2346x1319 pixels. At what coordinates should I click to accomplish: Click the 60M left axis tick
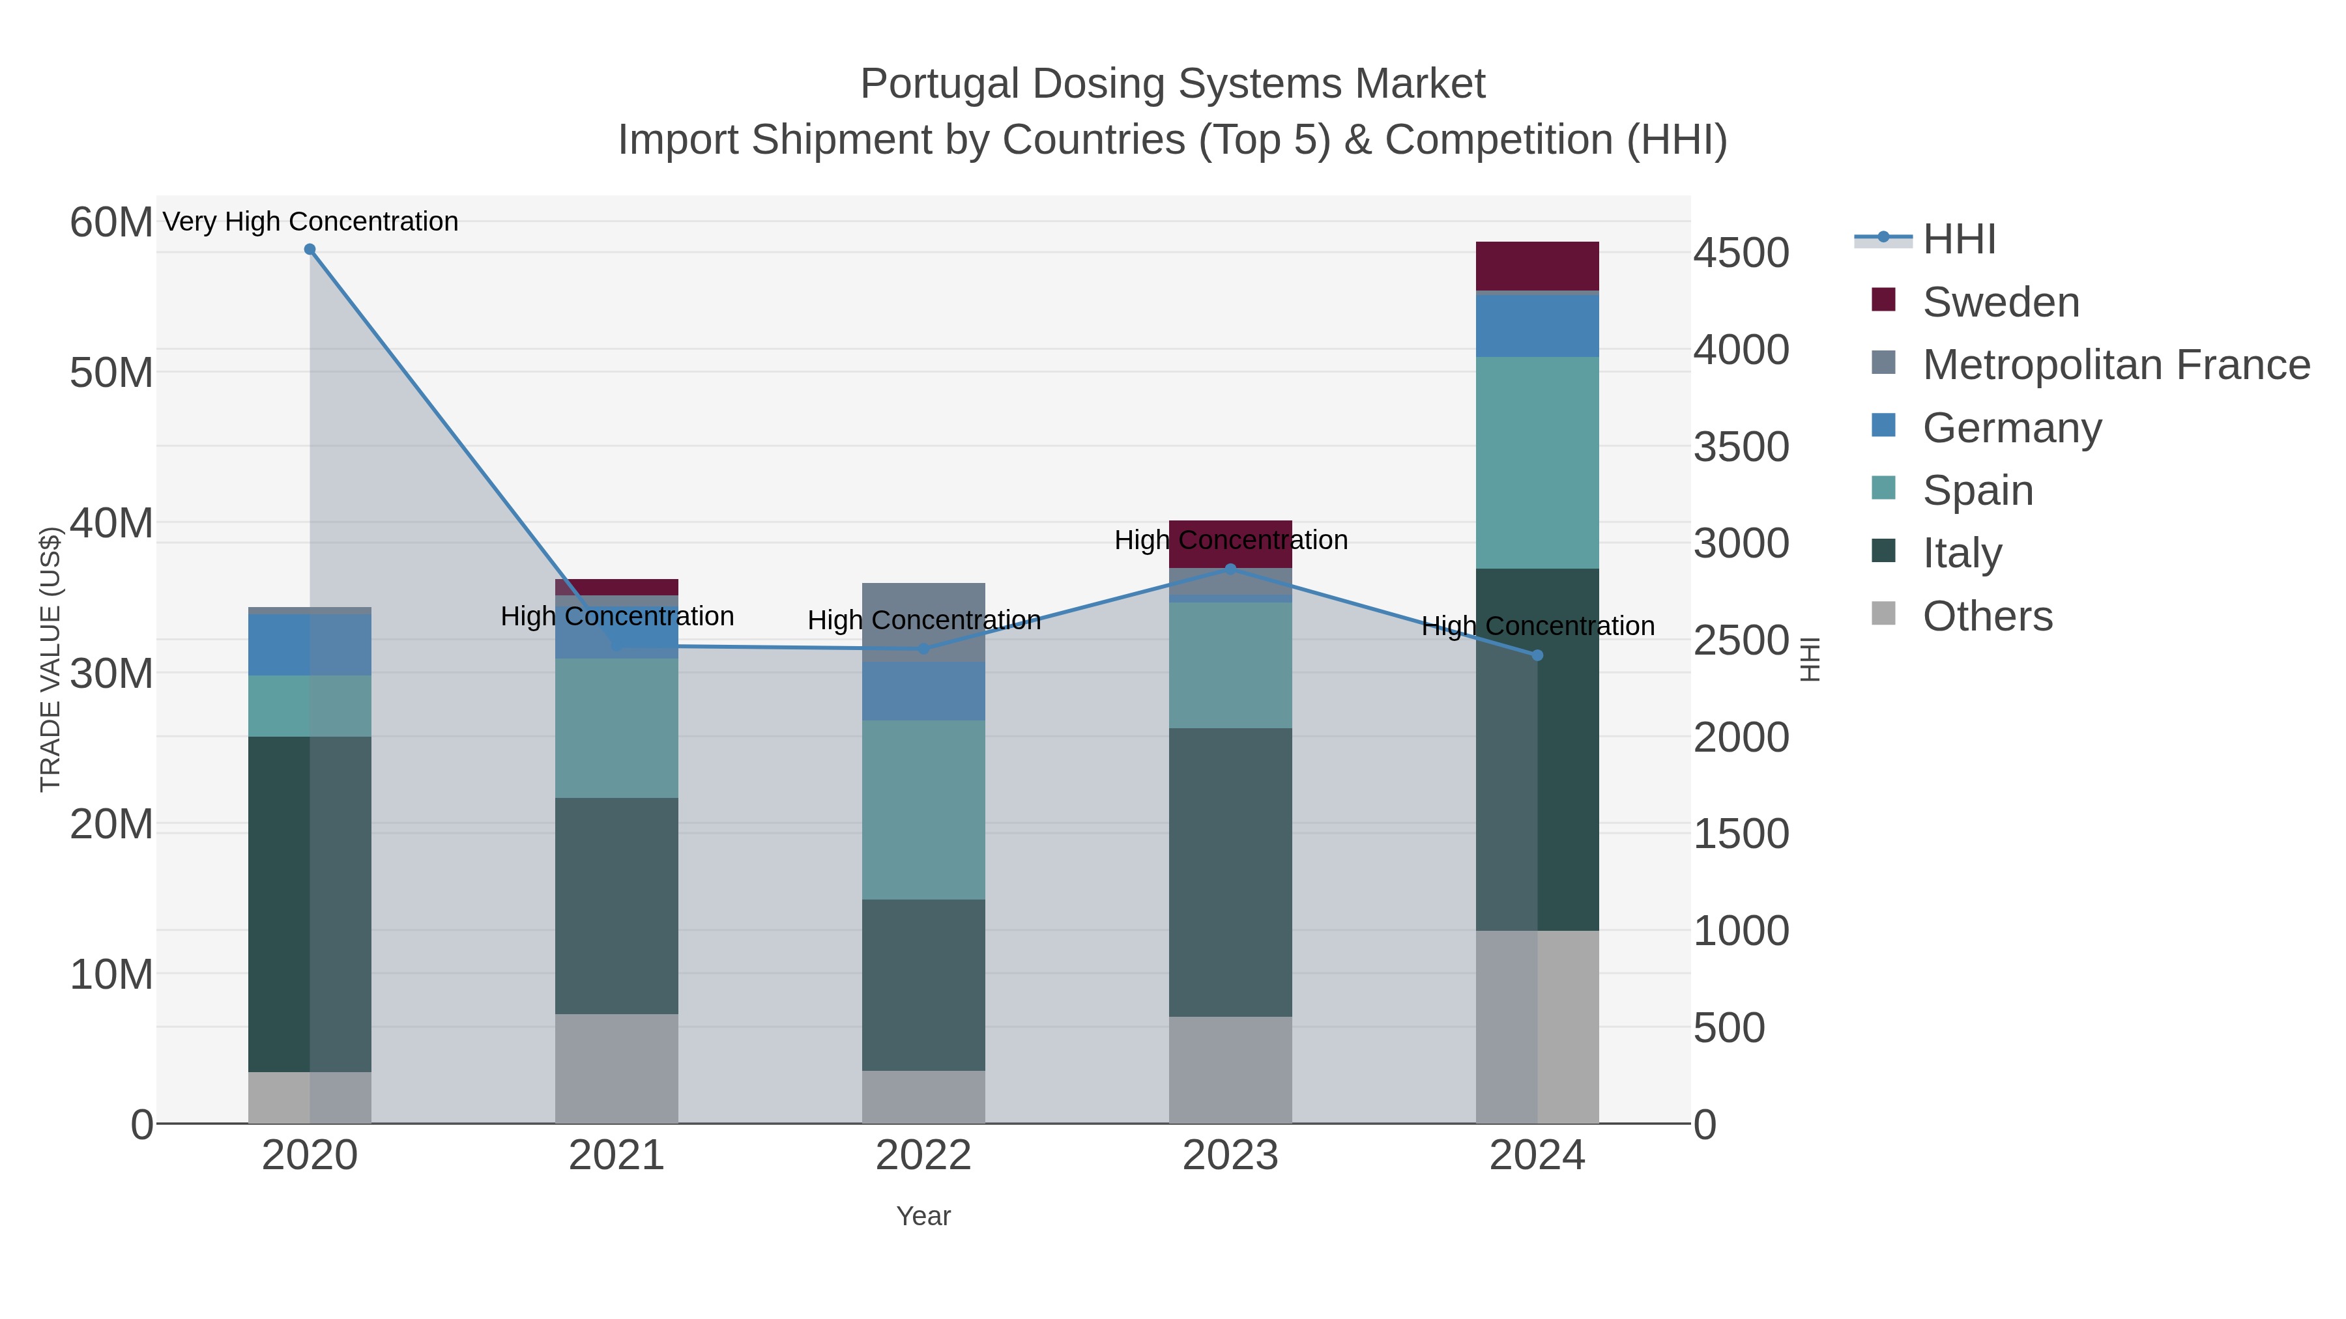pyautogui.click(x=111, y=222)
